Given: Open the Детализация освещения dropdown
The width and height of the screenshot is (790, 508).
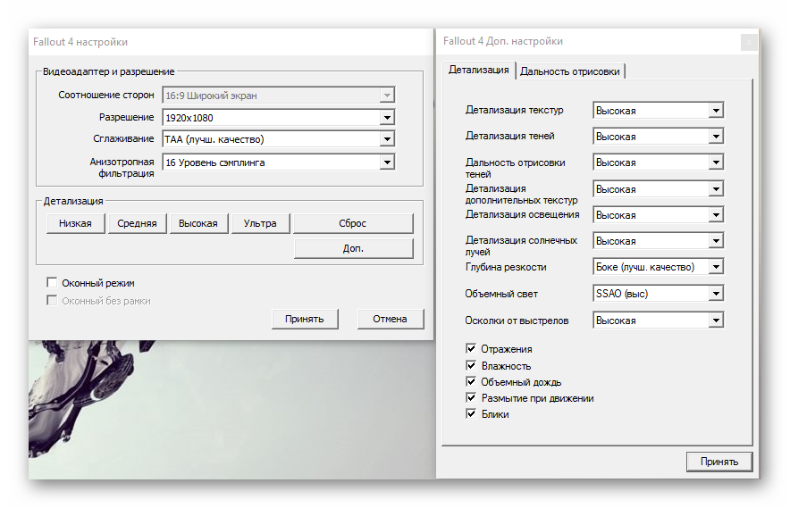Looking at the screenshot, I should [x=658, y=215].
